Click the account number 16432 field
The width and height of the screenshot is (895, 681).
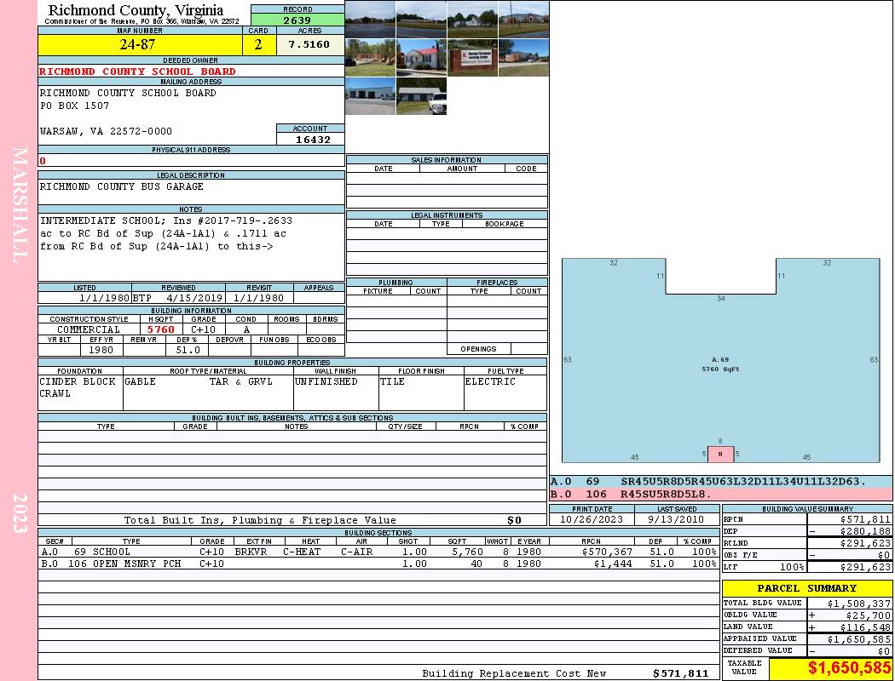(x=311, y=140)
